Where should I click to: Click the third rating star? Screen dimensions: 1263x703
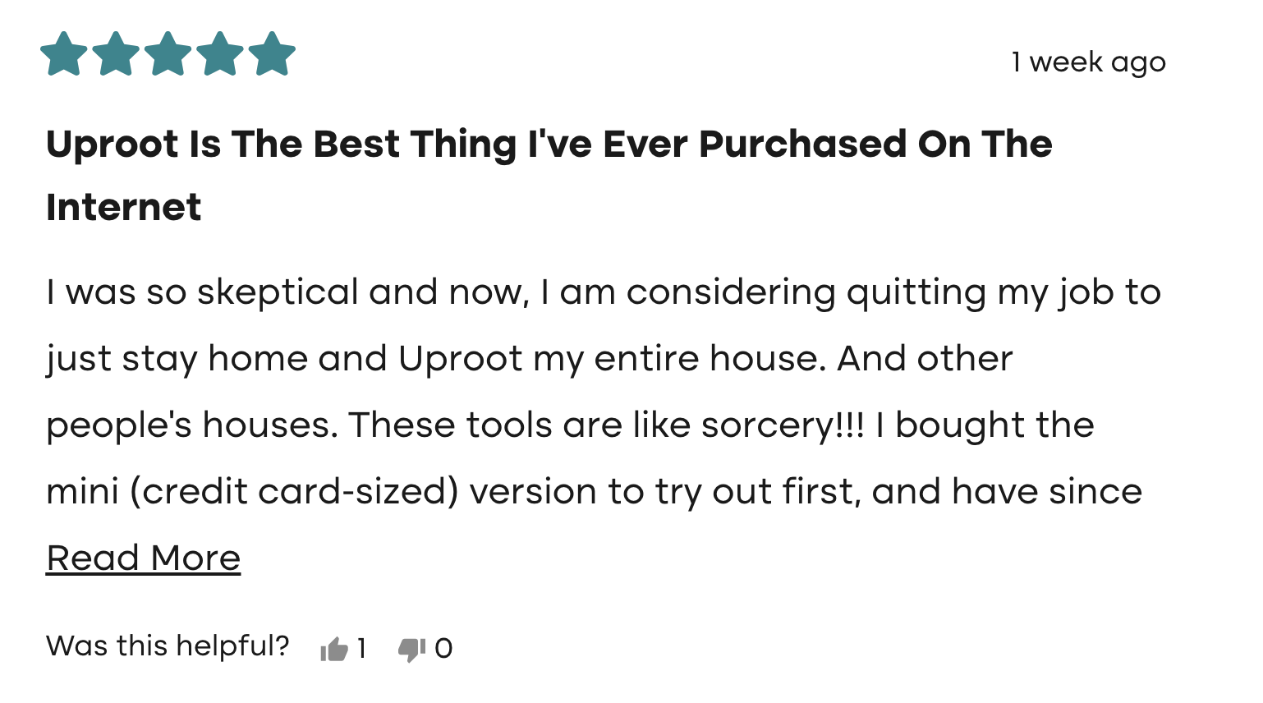168,54
